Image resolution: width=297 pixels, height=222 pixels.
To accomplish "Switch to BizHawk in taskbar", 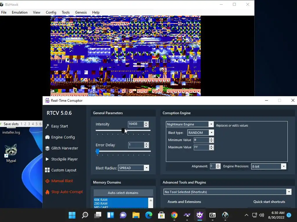I will tap(225, 215).
